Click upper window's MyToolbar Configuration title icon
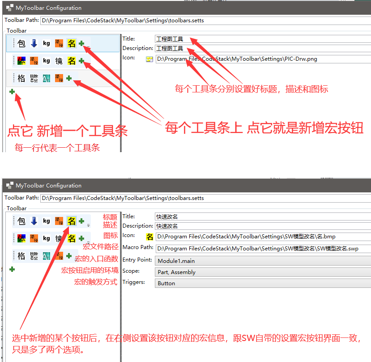The width and height of the screenshot is (371, 362). pyautogui.click(x=10, y=8)
